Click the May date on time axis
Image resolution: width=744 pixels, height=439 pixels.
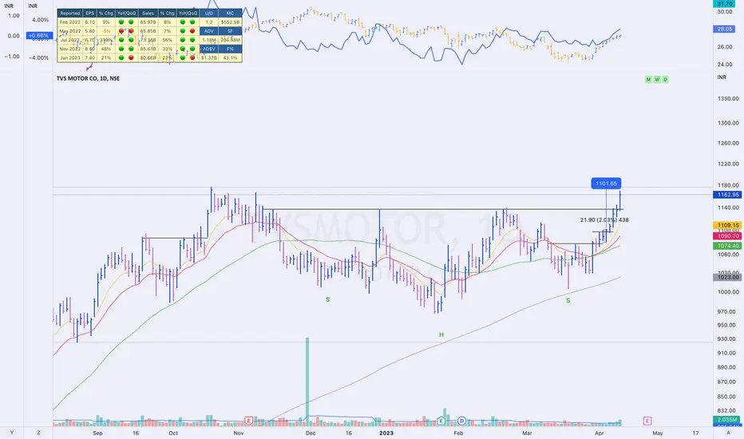tap(658, 433)
